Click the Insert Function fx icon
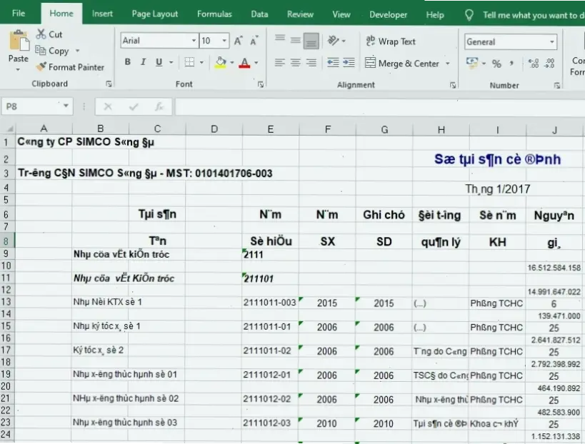Viewport: 585px width, 444px height. coord(159,107)
